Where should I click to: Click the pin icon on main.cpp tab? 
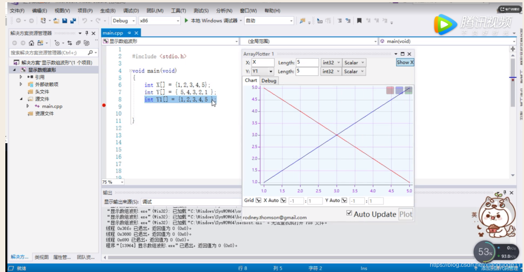[x=129, y=33]
